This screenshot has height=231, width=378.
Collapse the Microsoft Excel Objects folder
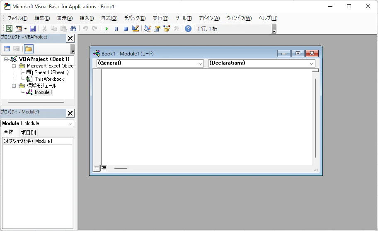14,66
